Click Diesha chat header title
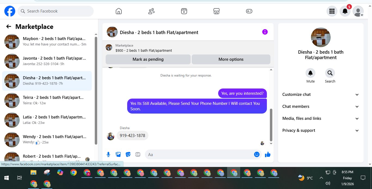 pos(159,32)
